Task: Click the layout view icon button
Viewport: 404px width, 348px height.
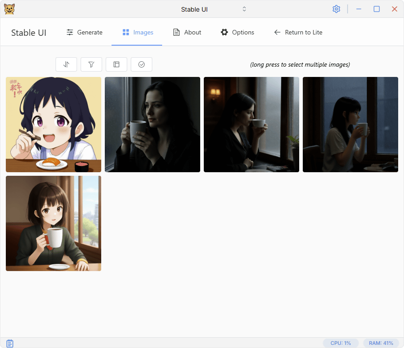Action: pos(116,64)
